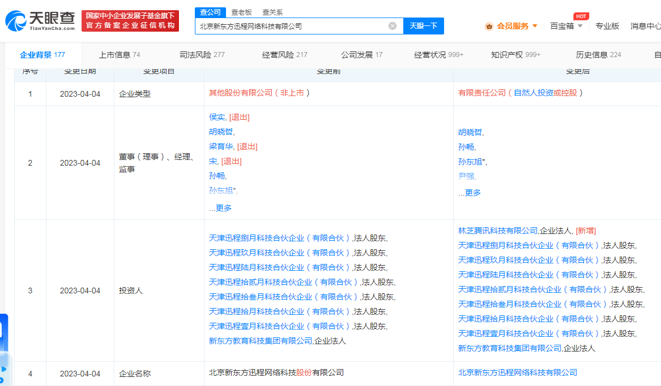Open the 专业版 link
661x386 pixels.
click(x=607, y=26)
